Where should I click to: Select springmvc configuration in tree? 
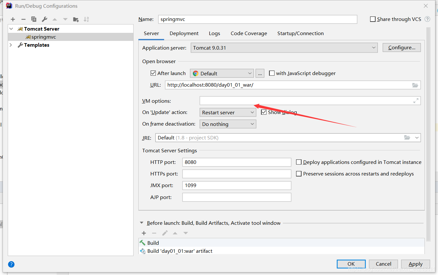pyautogui.click(x=70, y=37)
